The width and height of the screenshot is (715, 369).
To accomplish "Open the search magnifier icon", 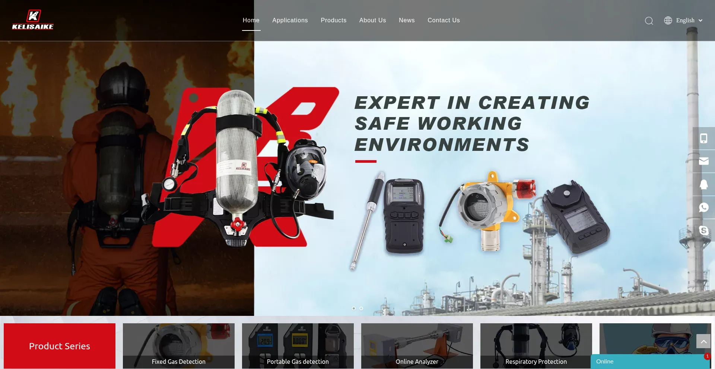I will pyautogui.click(x=649, y=21).
